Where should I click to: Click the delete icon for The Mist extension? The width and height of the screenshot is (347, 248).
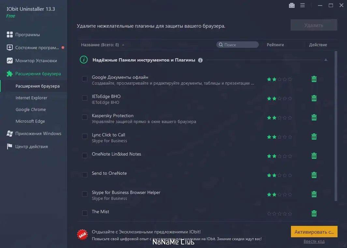pos(314,214)
